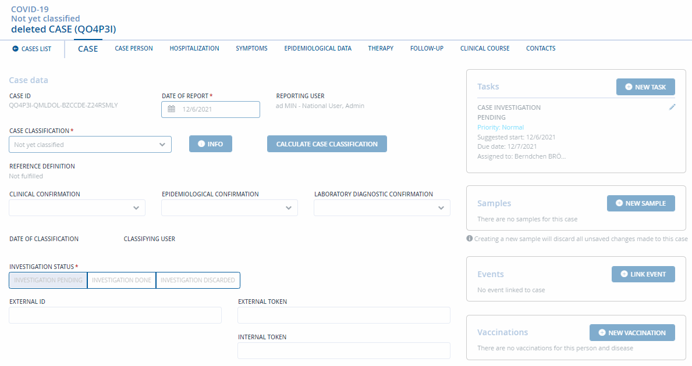Click the back arrow icon beside Cases List
The height and width of the screenshot is (366, 692).
click(x=16, y=49)
